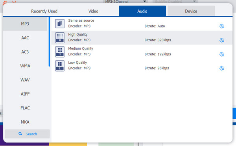Click the Low Quality preset icon

(60, 66)
